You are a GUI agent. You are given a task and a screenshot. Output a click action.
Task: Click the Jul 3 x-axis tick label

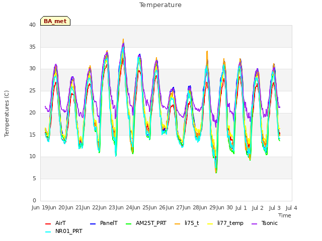click(x=275, y=208)
